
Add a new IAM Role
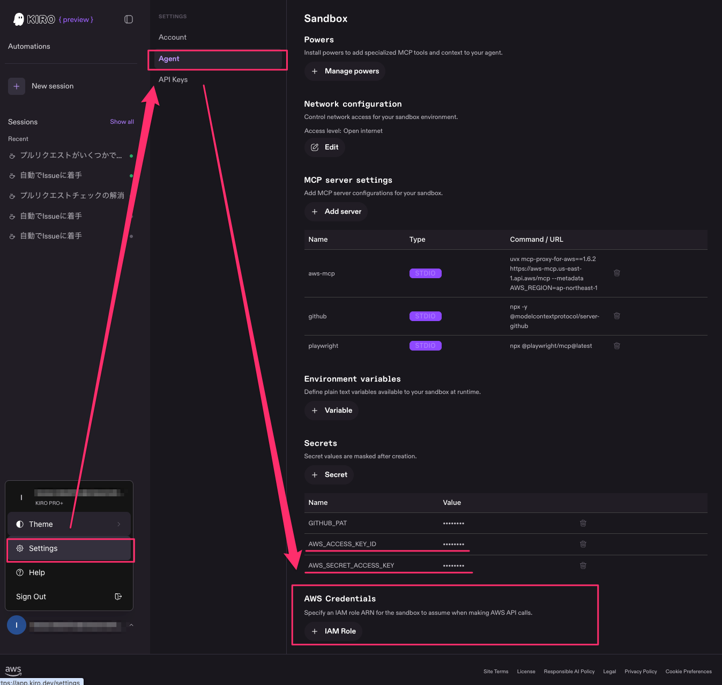tap(333, 631)
